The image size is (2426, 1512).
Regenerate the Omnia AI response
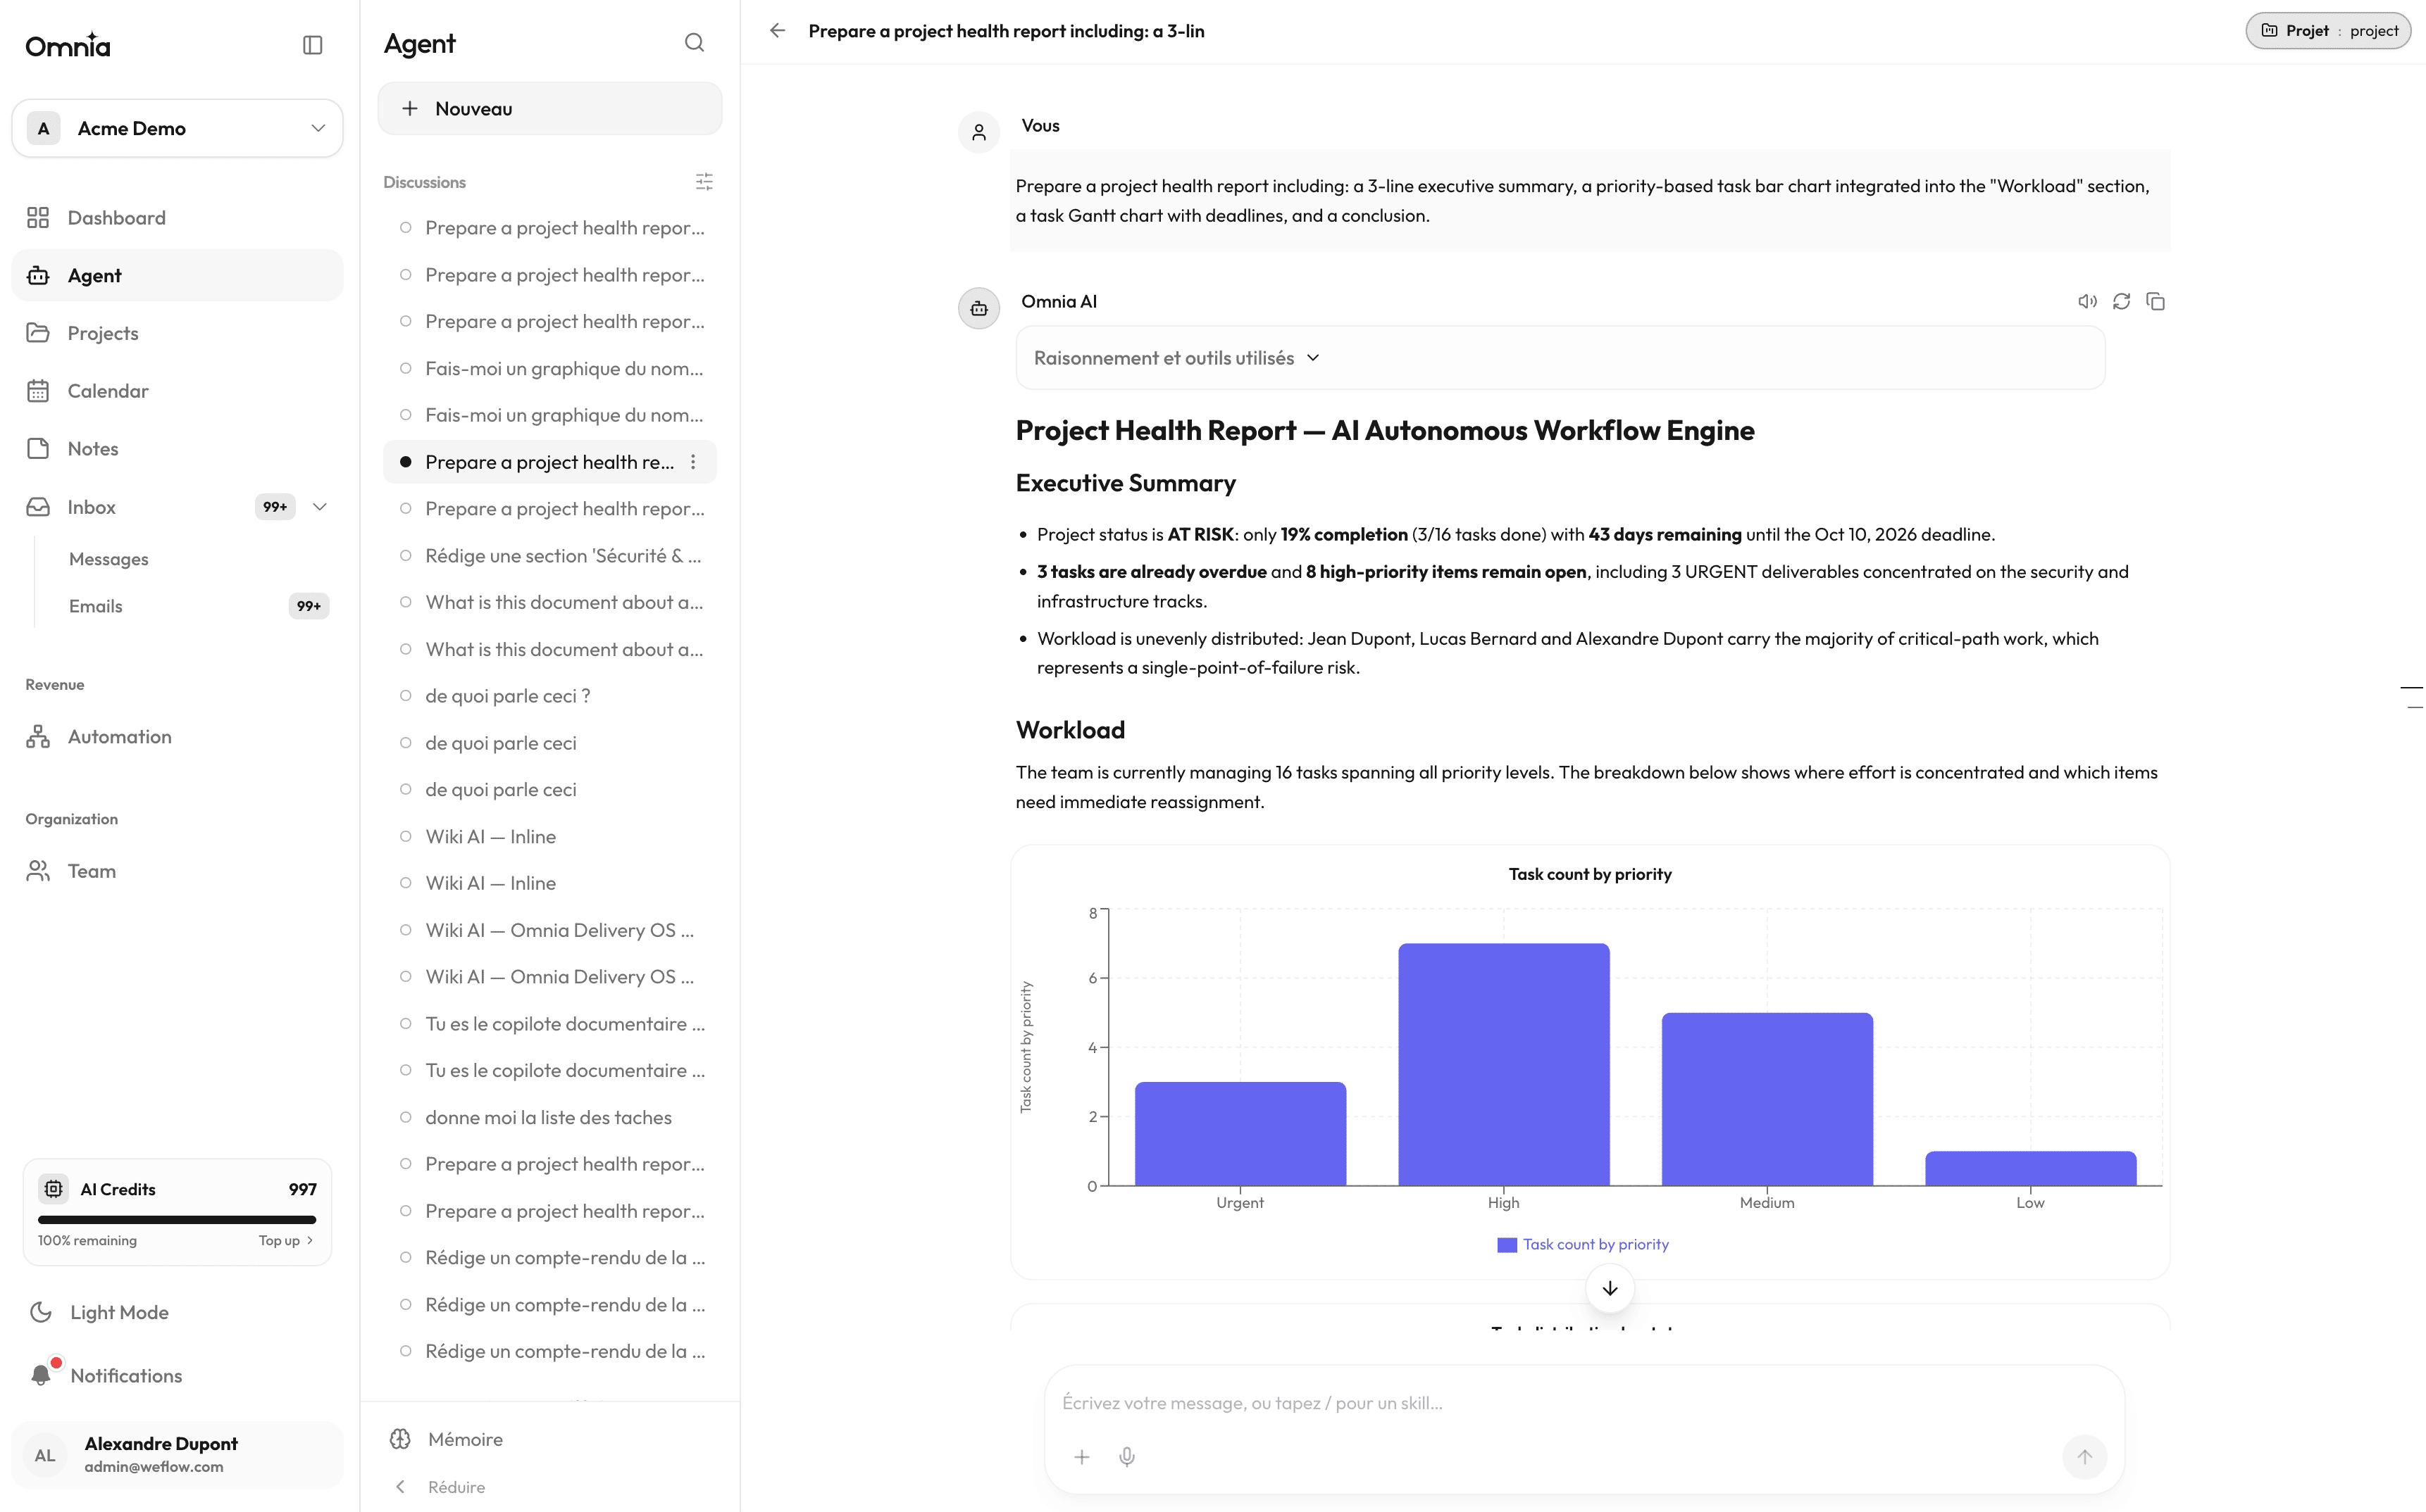2121,301
